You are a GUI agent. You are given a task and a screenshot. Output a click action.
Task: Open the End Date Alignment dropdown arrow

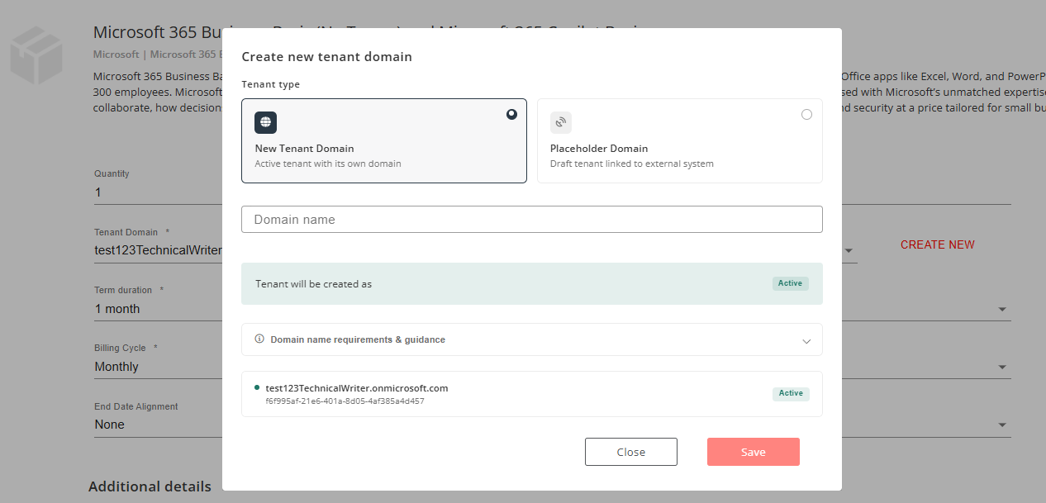pyautogui.click(x=1002, y=425)
